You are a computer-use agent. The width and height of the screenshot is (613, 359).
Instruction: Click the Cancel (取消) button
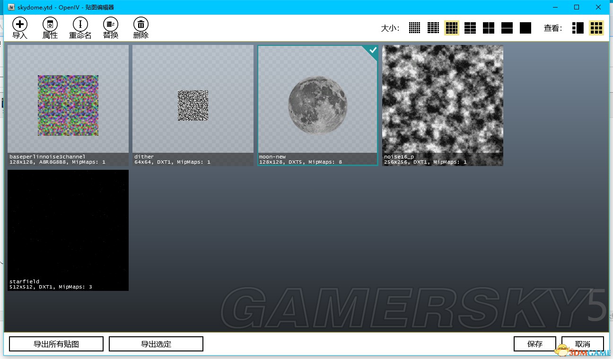(x=583, y=344)
